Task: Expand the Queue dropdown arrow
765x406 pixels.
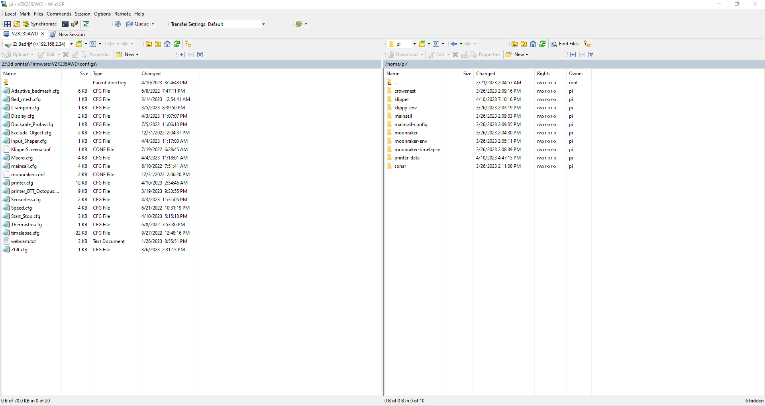Action: (x=153, y=24)
